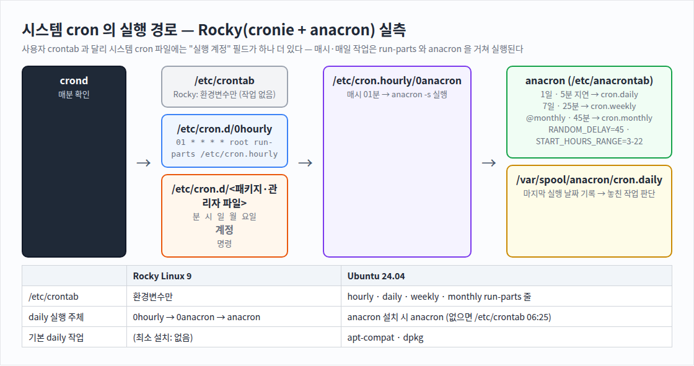Click the subtitle line starting '사용자 crontab 과 달리'

pyautogui.click(x=273, y=49)
